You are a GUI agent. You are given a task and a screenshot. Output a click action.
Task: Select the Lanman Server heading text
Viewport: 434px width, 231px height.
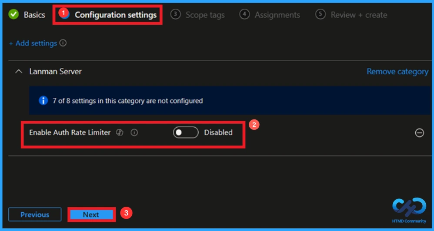click(x=55, y=72)
